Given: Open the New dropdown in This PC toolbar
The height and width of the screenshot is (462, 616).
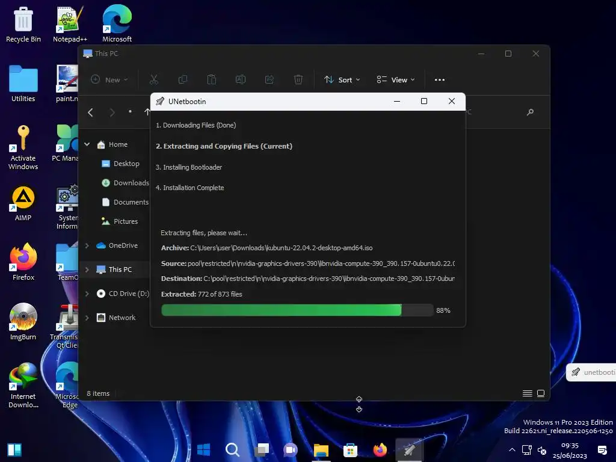Looking at the screenshot, I should [109, 80].
